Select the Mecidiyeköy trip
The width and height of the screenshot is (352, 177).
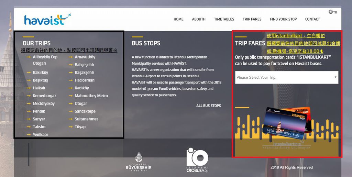click(x=44, y=104)
